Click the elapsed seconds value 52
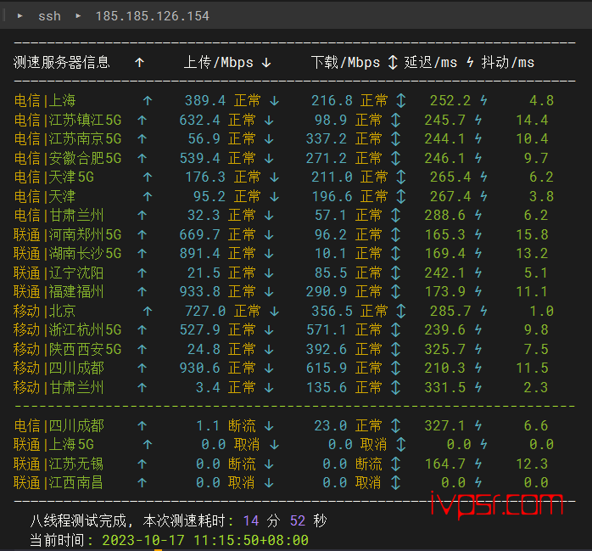Image resolution: width=592 pixels, height=551 pixels. [x=298, y=520]
